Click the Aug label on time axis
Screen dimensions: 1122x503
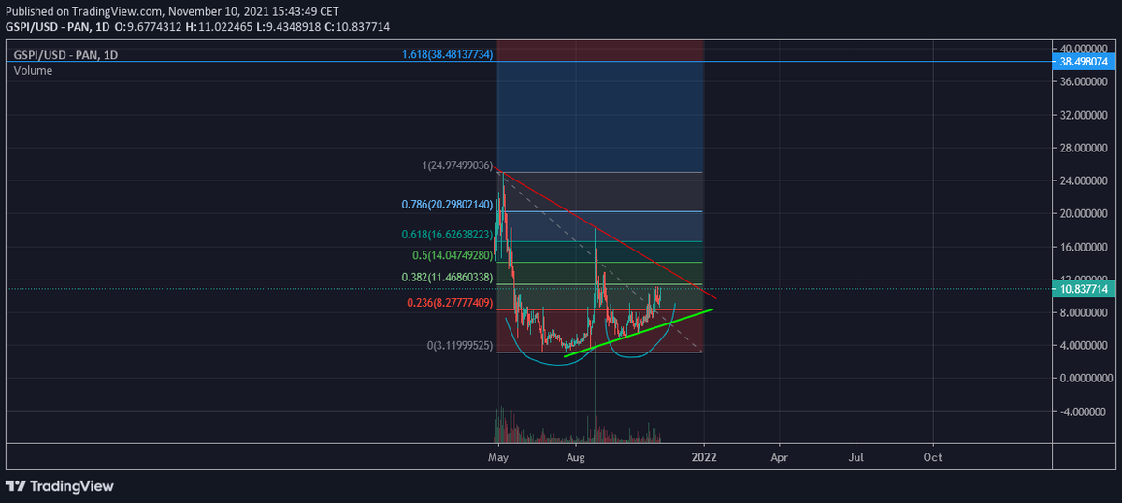click(x=577, y=457)
